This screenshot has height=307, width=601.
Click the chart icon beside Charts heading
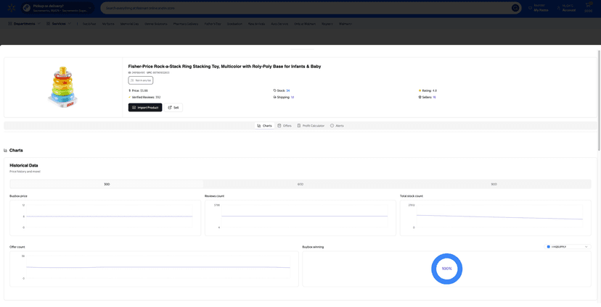(5, 151)
